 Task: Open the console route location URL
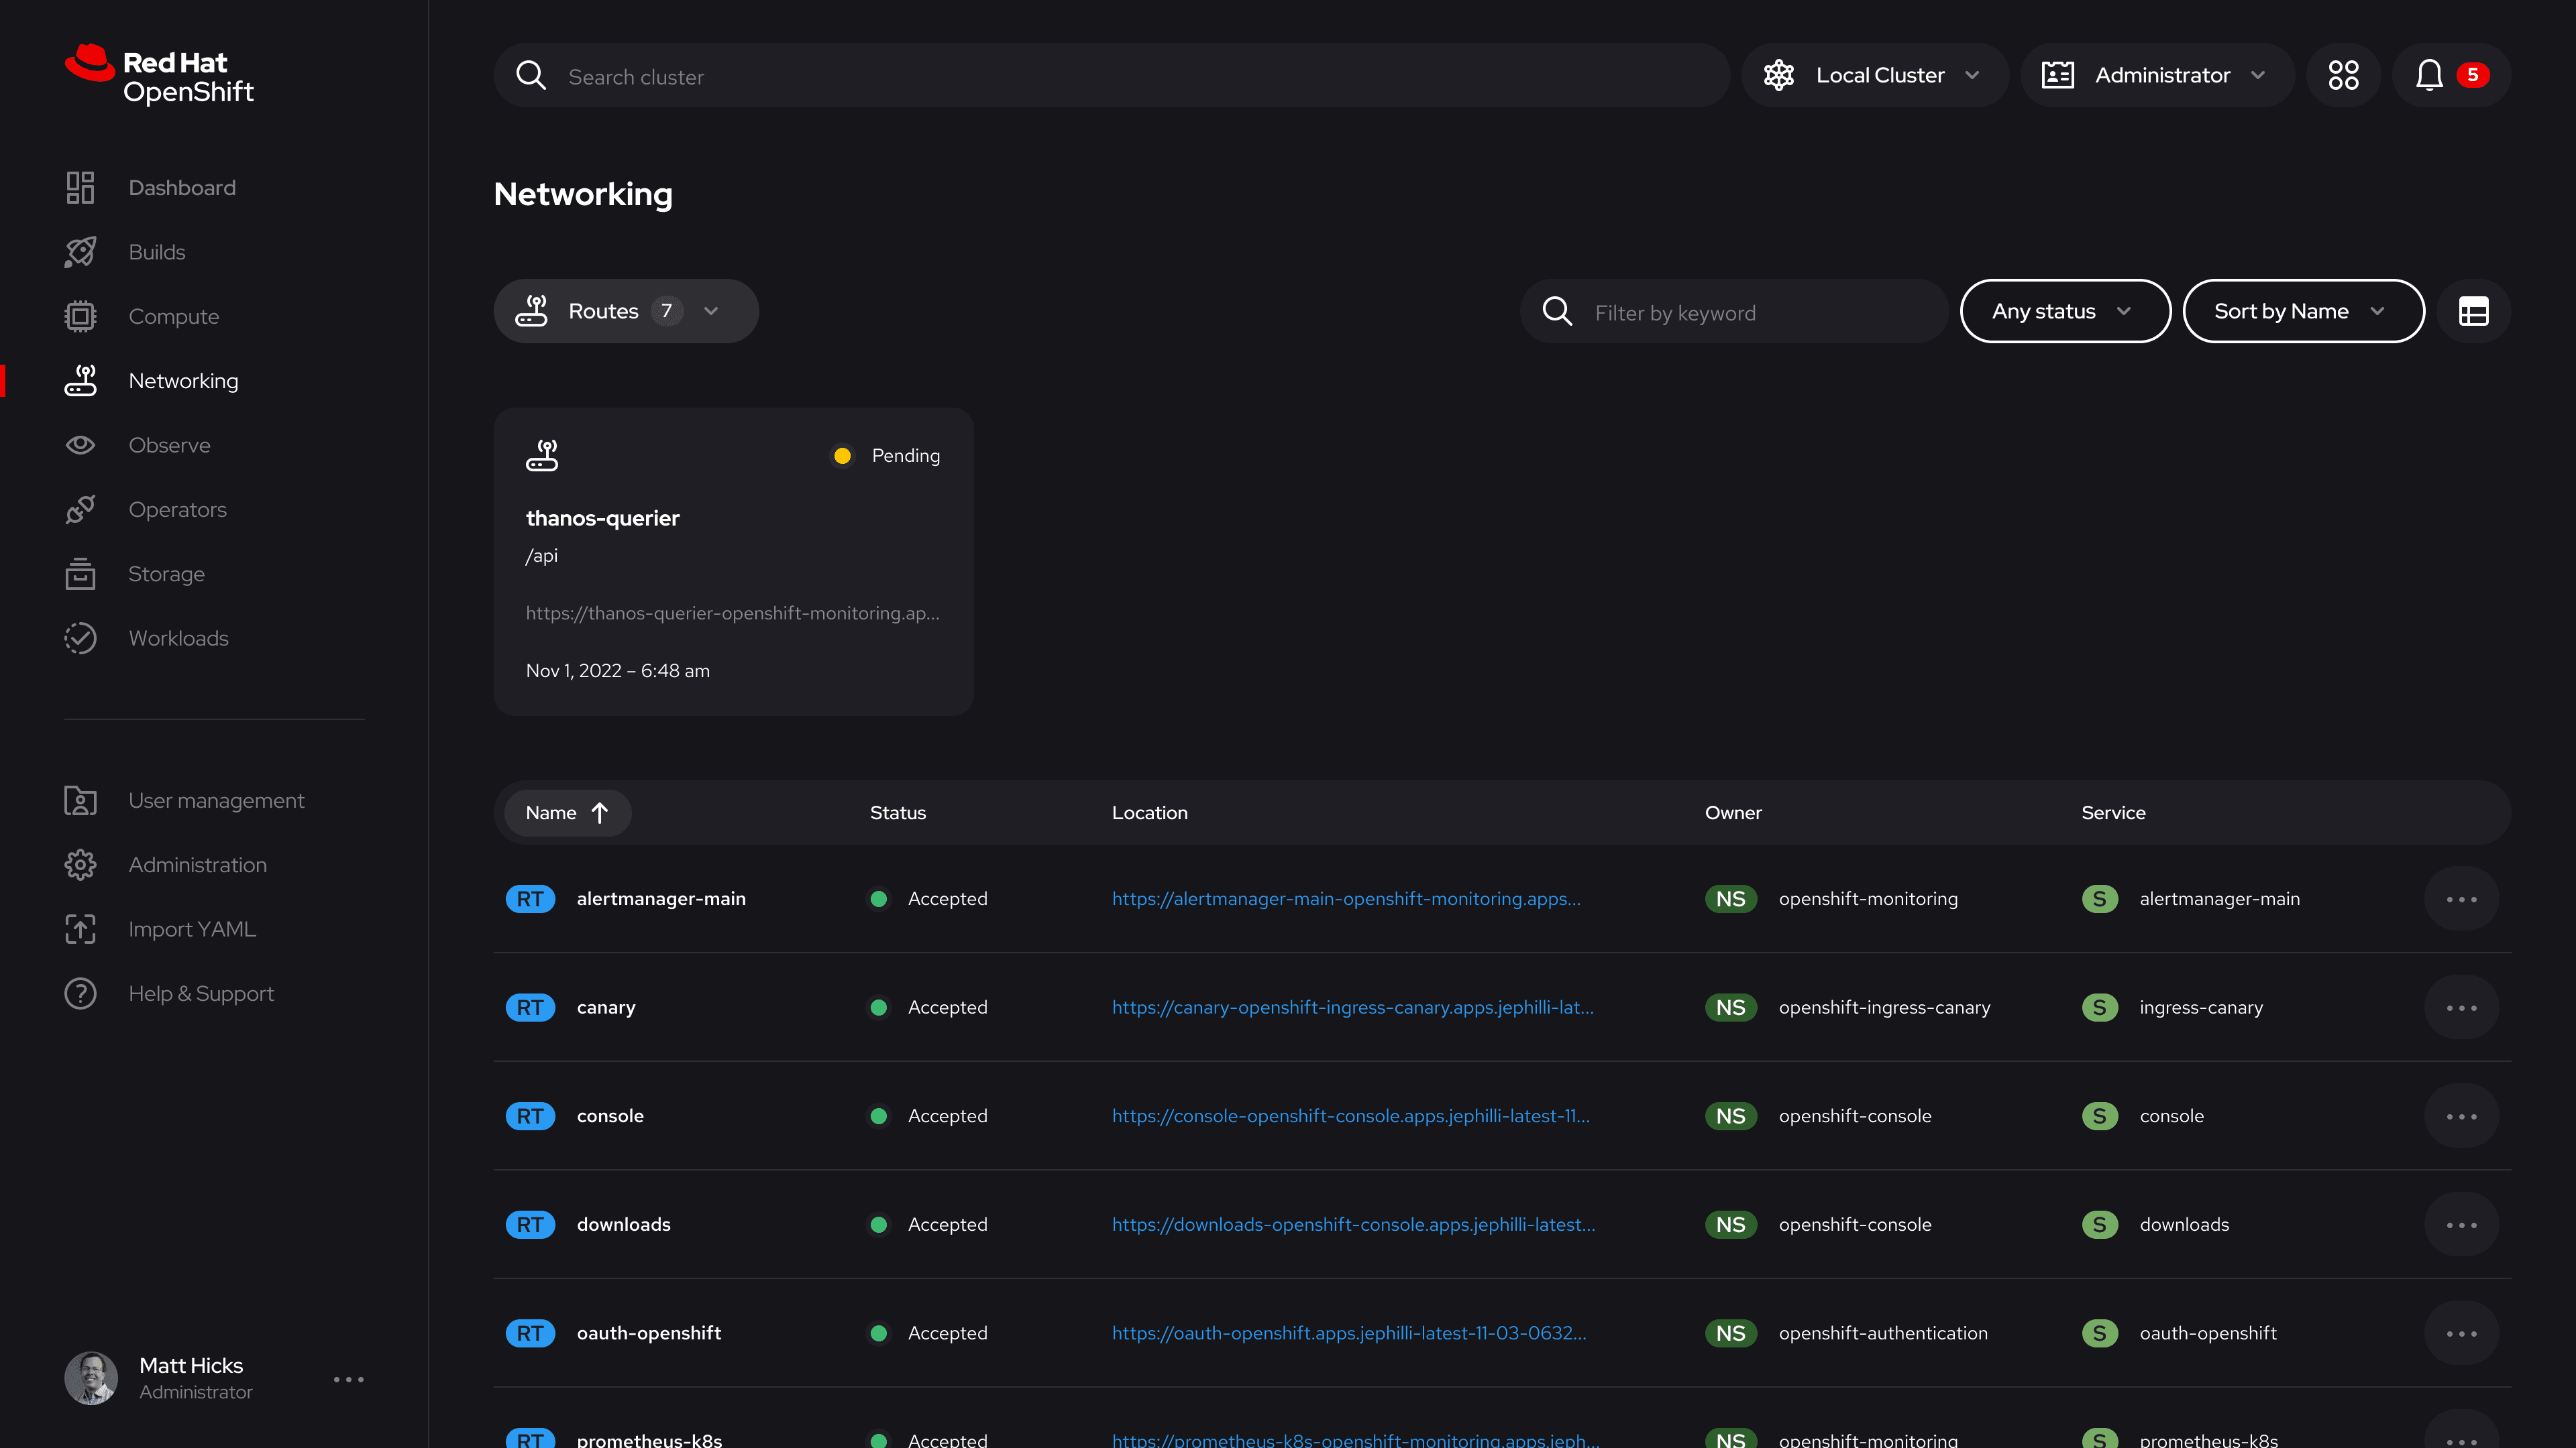(1351, 1116)
